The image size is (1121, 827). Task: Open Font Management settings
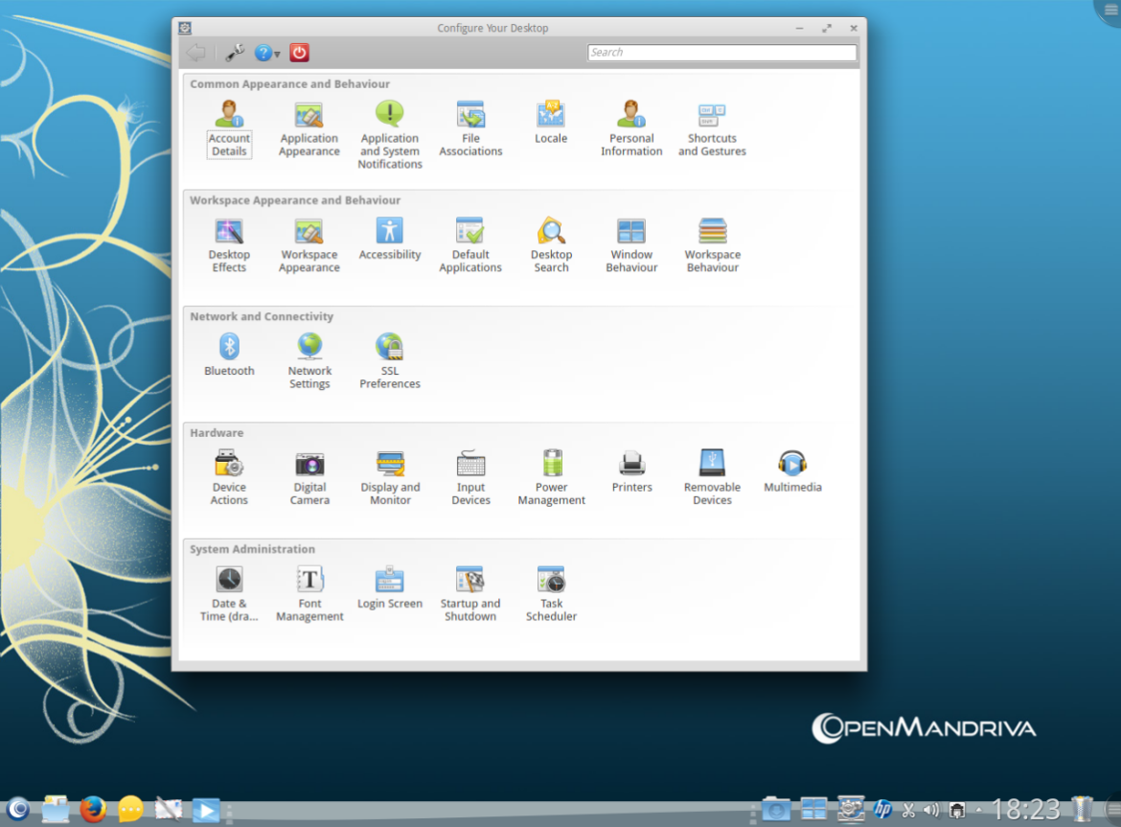point(309,593)
